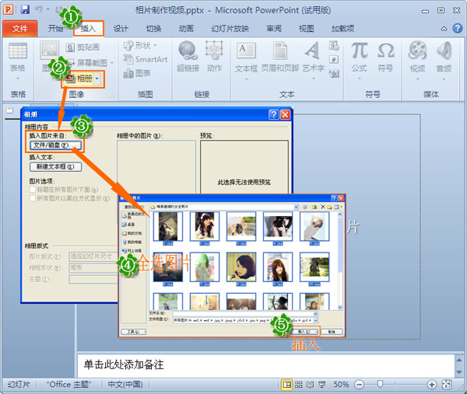Image resolution: width=467 pixels, height=394 pixels.
Task: Expand the 艺术字 (WordArt) dropdown
Action: [x=314, y=78]
